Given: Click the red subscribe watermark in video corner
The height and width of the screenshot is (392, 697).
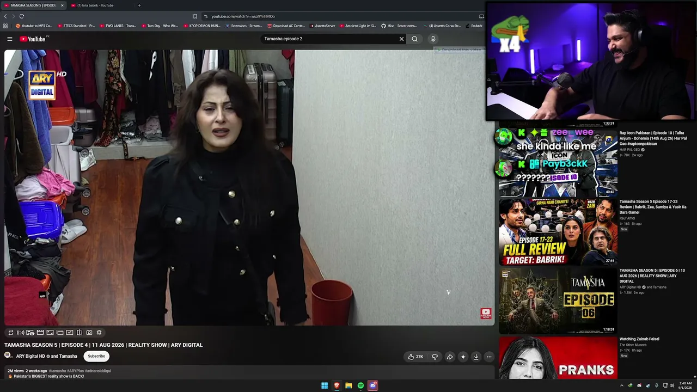Looking at the screenshot, I should click(x=486, y=313).
